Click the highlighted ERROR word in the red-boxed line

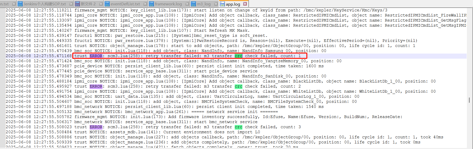[x=96, y=56]
